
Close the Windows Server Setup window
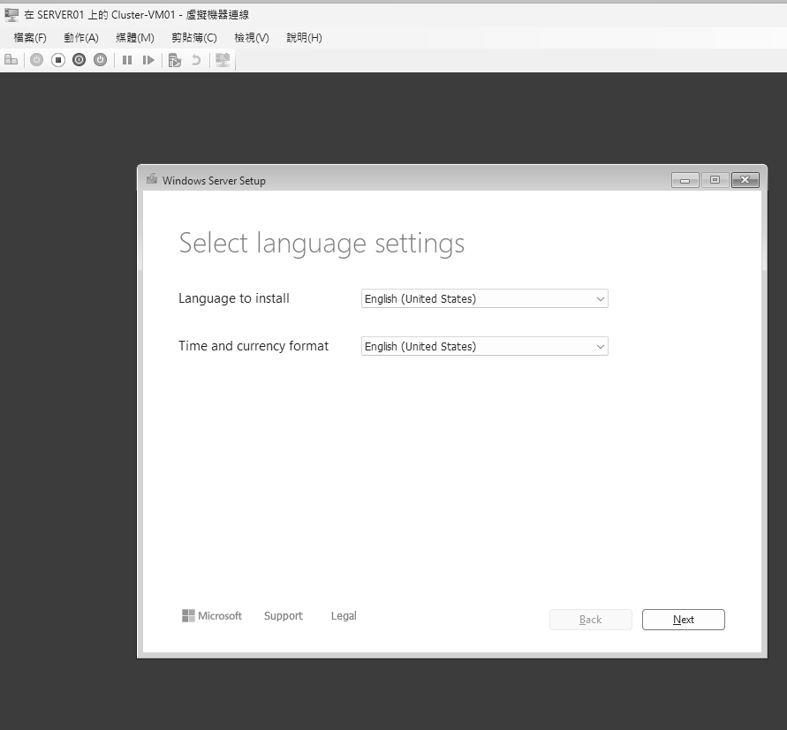[745, 180]
